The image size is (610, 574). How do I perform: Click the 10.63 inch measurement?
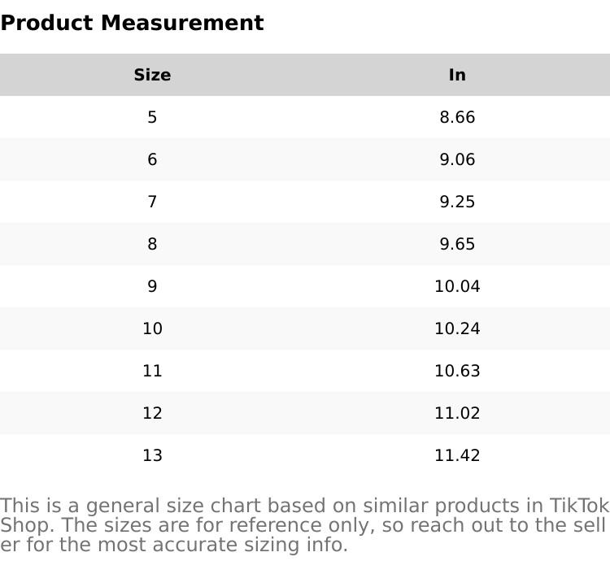457,371
